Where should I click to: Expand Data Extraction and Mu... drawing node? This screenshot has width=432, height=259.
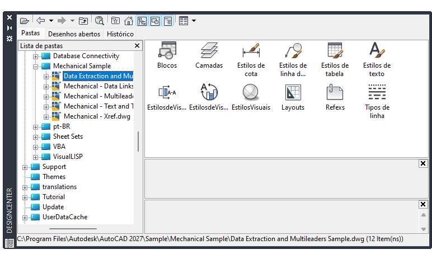pos(46,77)
